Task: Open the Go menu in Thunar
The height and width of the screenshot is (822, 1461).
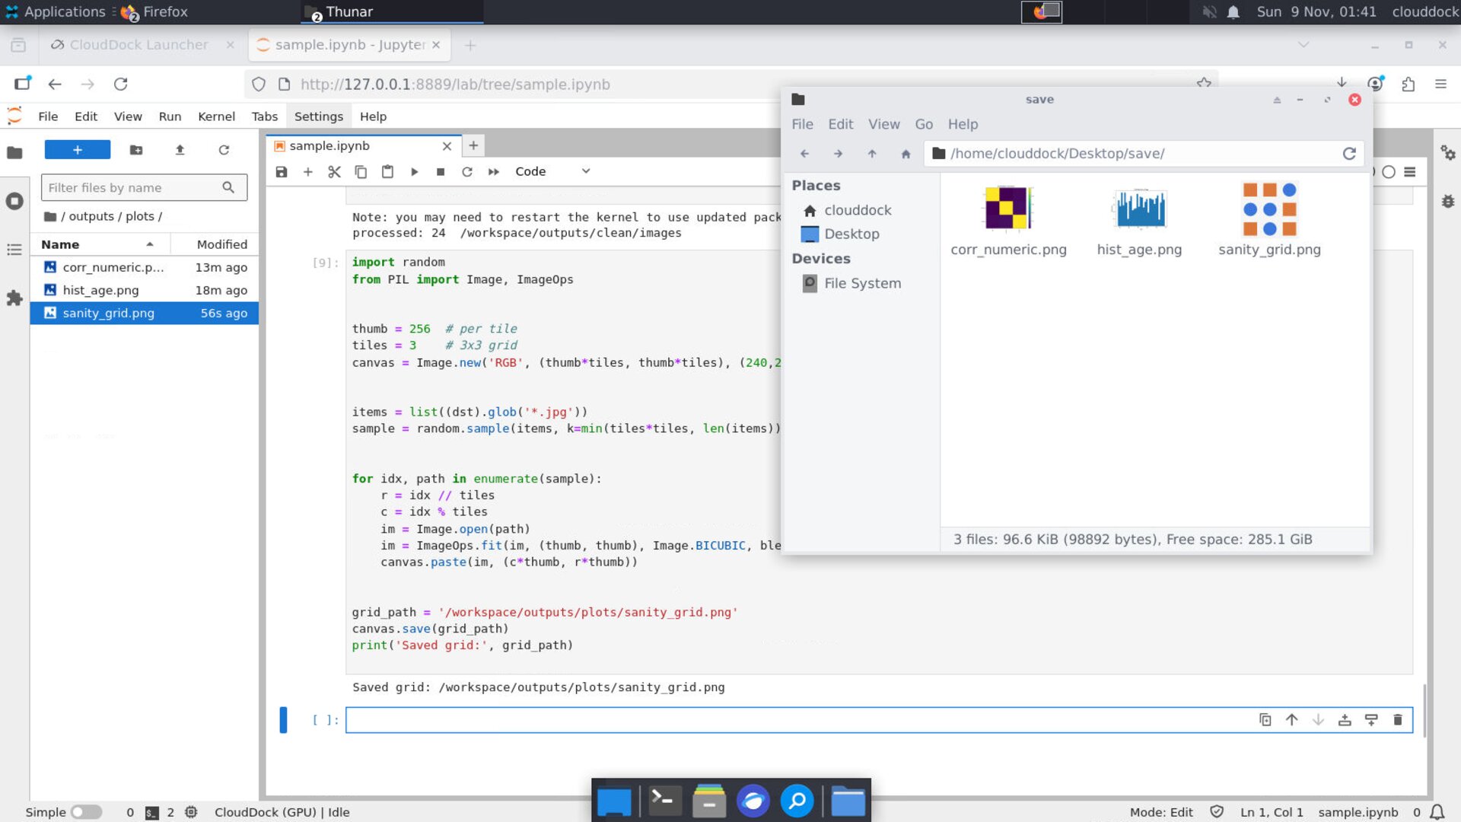Action: pos(923,124)
